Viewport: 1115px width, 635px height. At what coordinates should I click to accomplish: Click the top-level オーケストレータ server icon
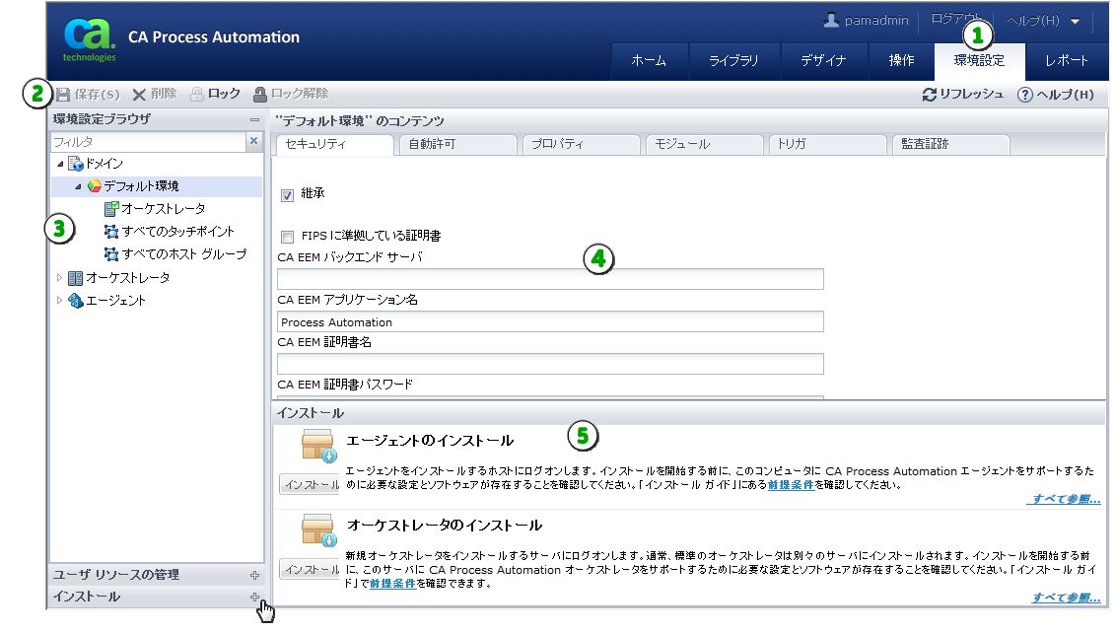tap(75, 278)
